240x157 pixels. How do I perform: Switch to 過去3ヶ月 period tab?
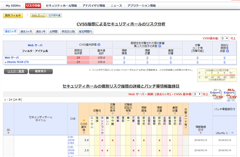26,31
